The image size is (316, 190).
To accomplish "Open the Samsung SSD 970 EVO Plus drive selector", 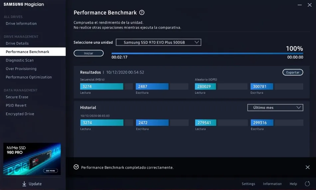I will [x=158, y=42].
